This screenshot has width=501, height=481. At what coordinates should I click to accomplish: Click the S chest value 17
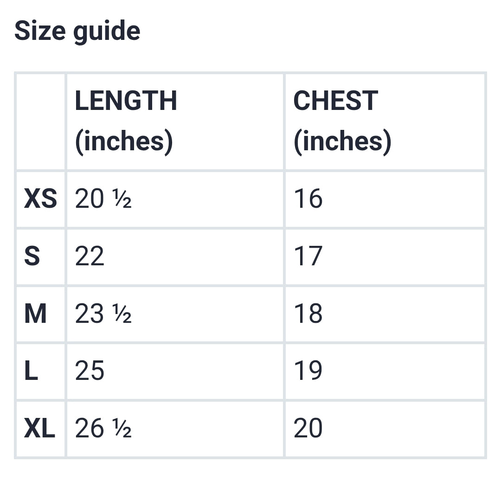308,257
